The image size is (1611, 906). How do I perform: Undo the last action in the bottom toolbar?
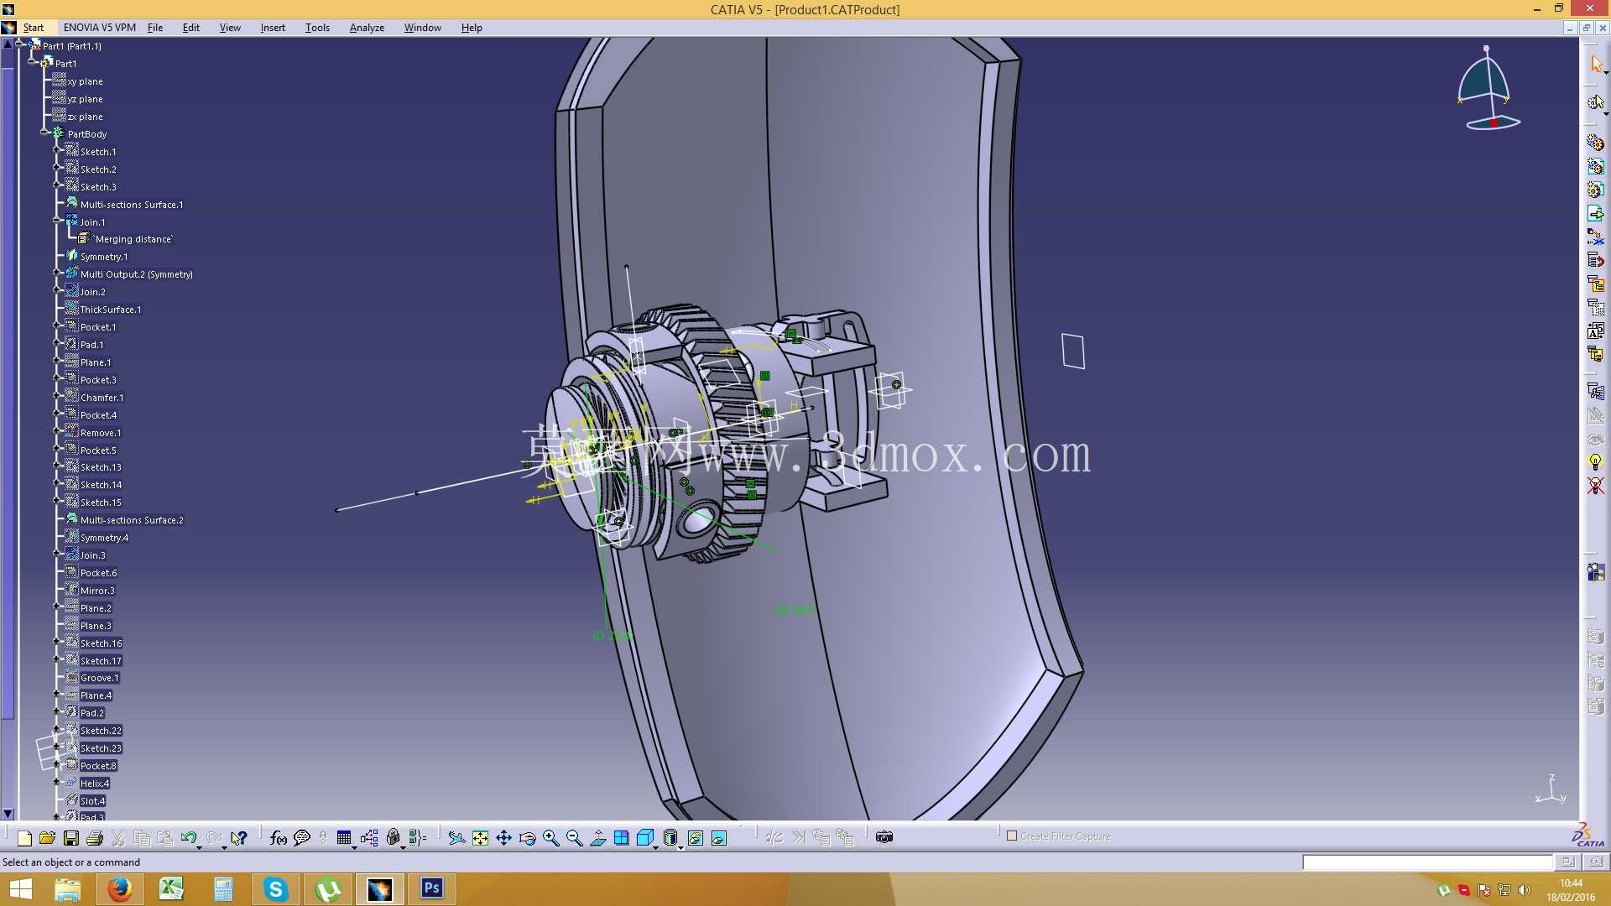point(188,837)
